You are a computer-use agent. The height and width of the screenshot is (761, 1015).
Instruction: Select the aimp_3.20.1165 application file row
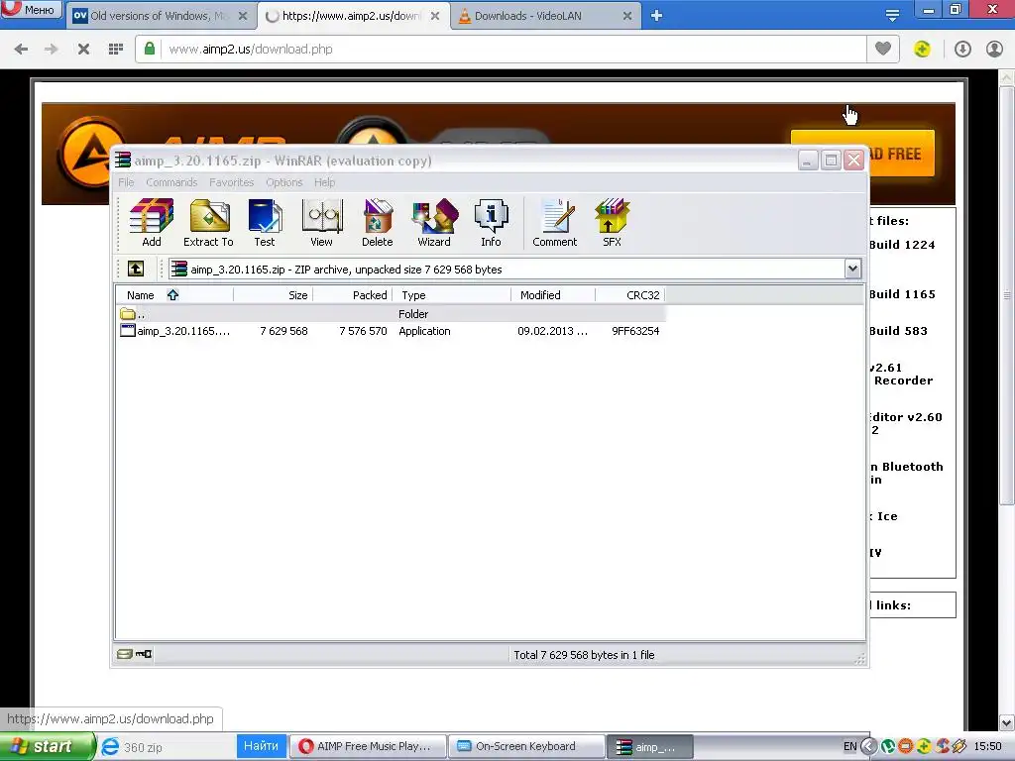pyautogui.click(x=391, y=331)
